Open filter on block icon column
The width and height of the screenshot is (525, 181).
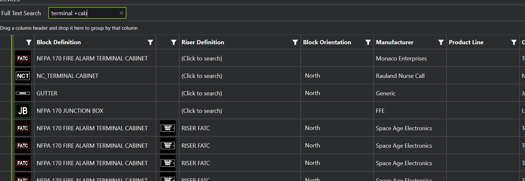click(29, 42)
